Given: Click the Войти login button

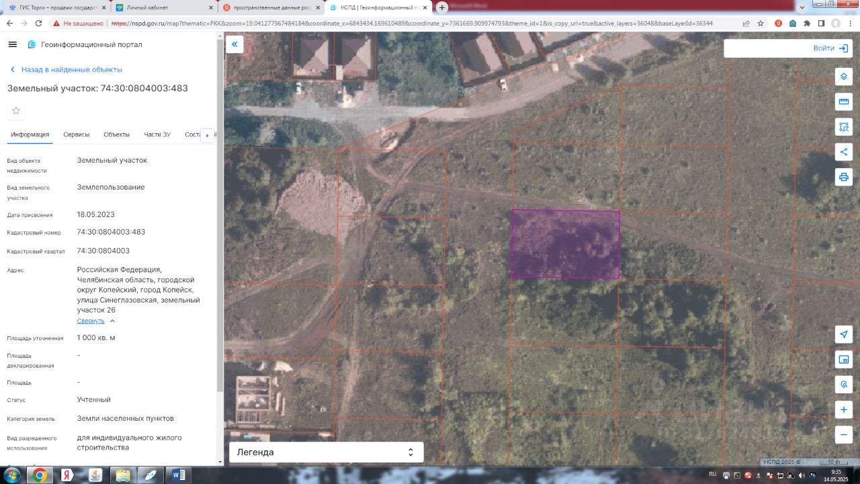Looking at the screenshot, I should coord(830,48).
